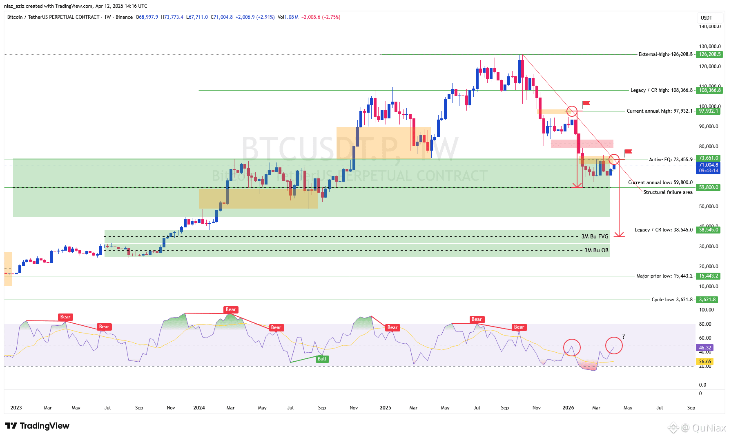This screenshot has height=438, width=729.
Task: Click the 80.00 RSI axis tick
Action: click(705, 324)
